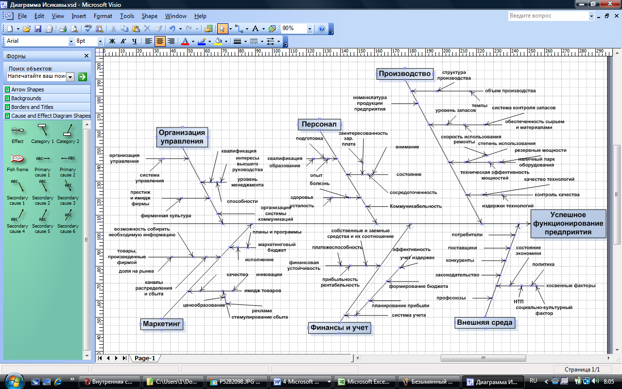The image size is (622, 389).
Task: Click the New drawing icon
Action: coord(10,29)
